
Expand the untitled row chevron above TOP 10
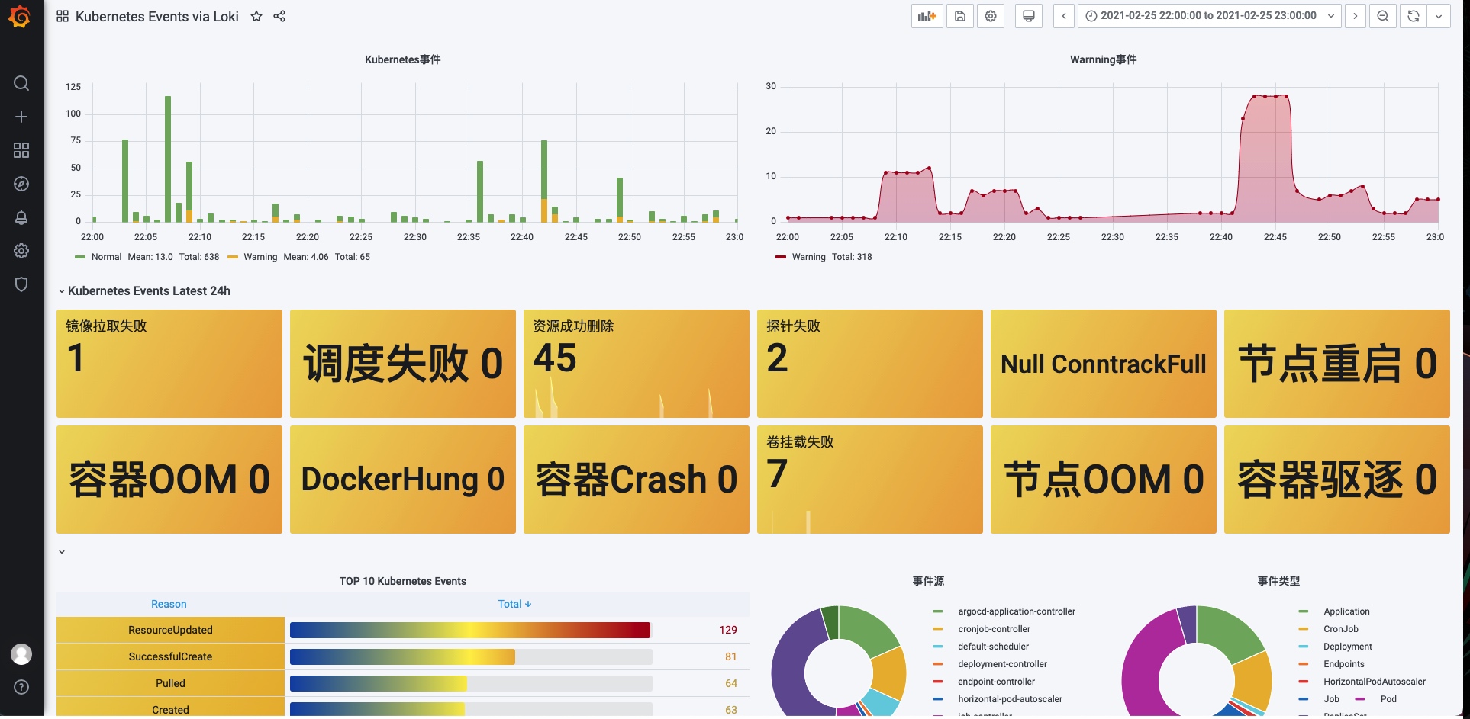pyautogui.click(x=62, y=552)
